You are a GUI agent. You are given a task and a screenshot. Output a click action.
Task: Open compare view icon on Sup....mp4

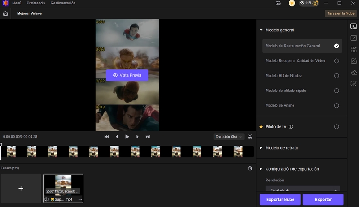point(47,199)
